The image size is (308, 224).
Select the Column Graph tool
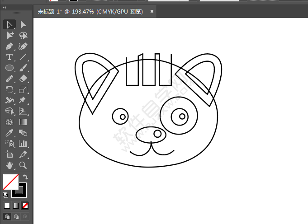23,144
